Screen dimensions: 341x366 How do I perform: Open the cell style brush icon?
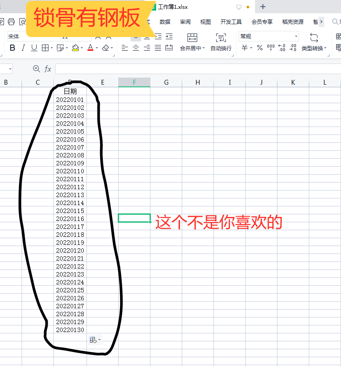click(x=60, y=48)
